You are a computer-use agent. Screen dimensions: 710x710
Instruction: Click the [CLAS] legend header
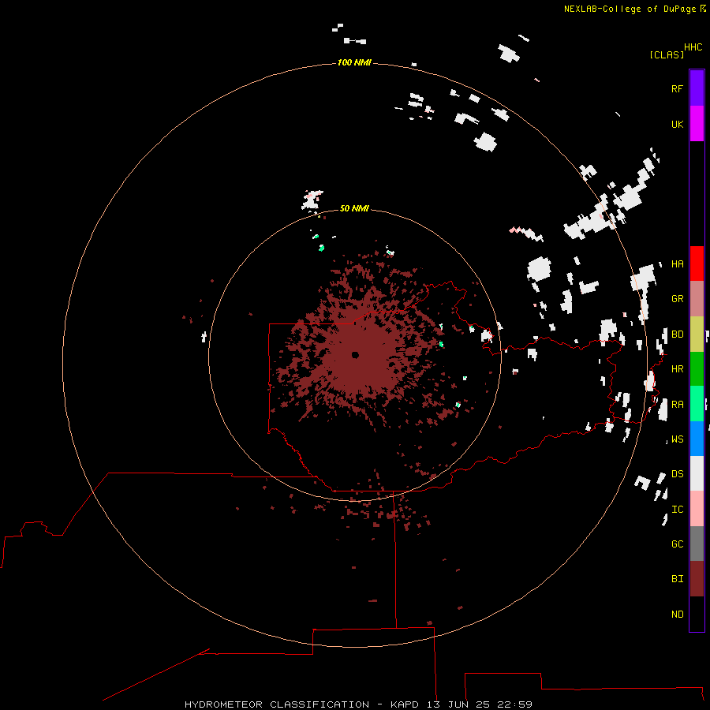[x=667, y=54]
